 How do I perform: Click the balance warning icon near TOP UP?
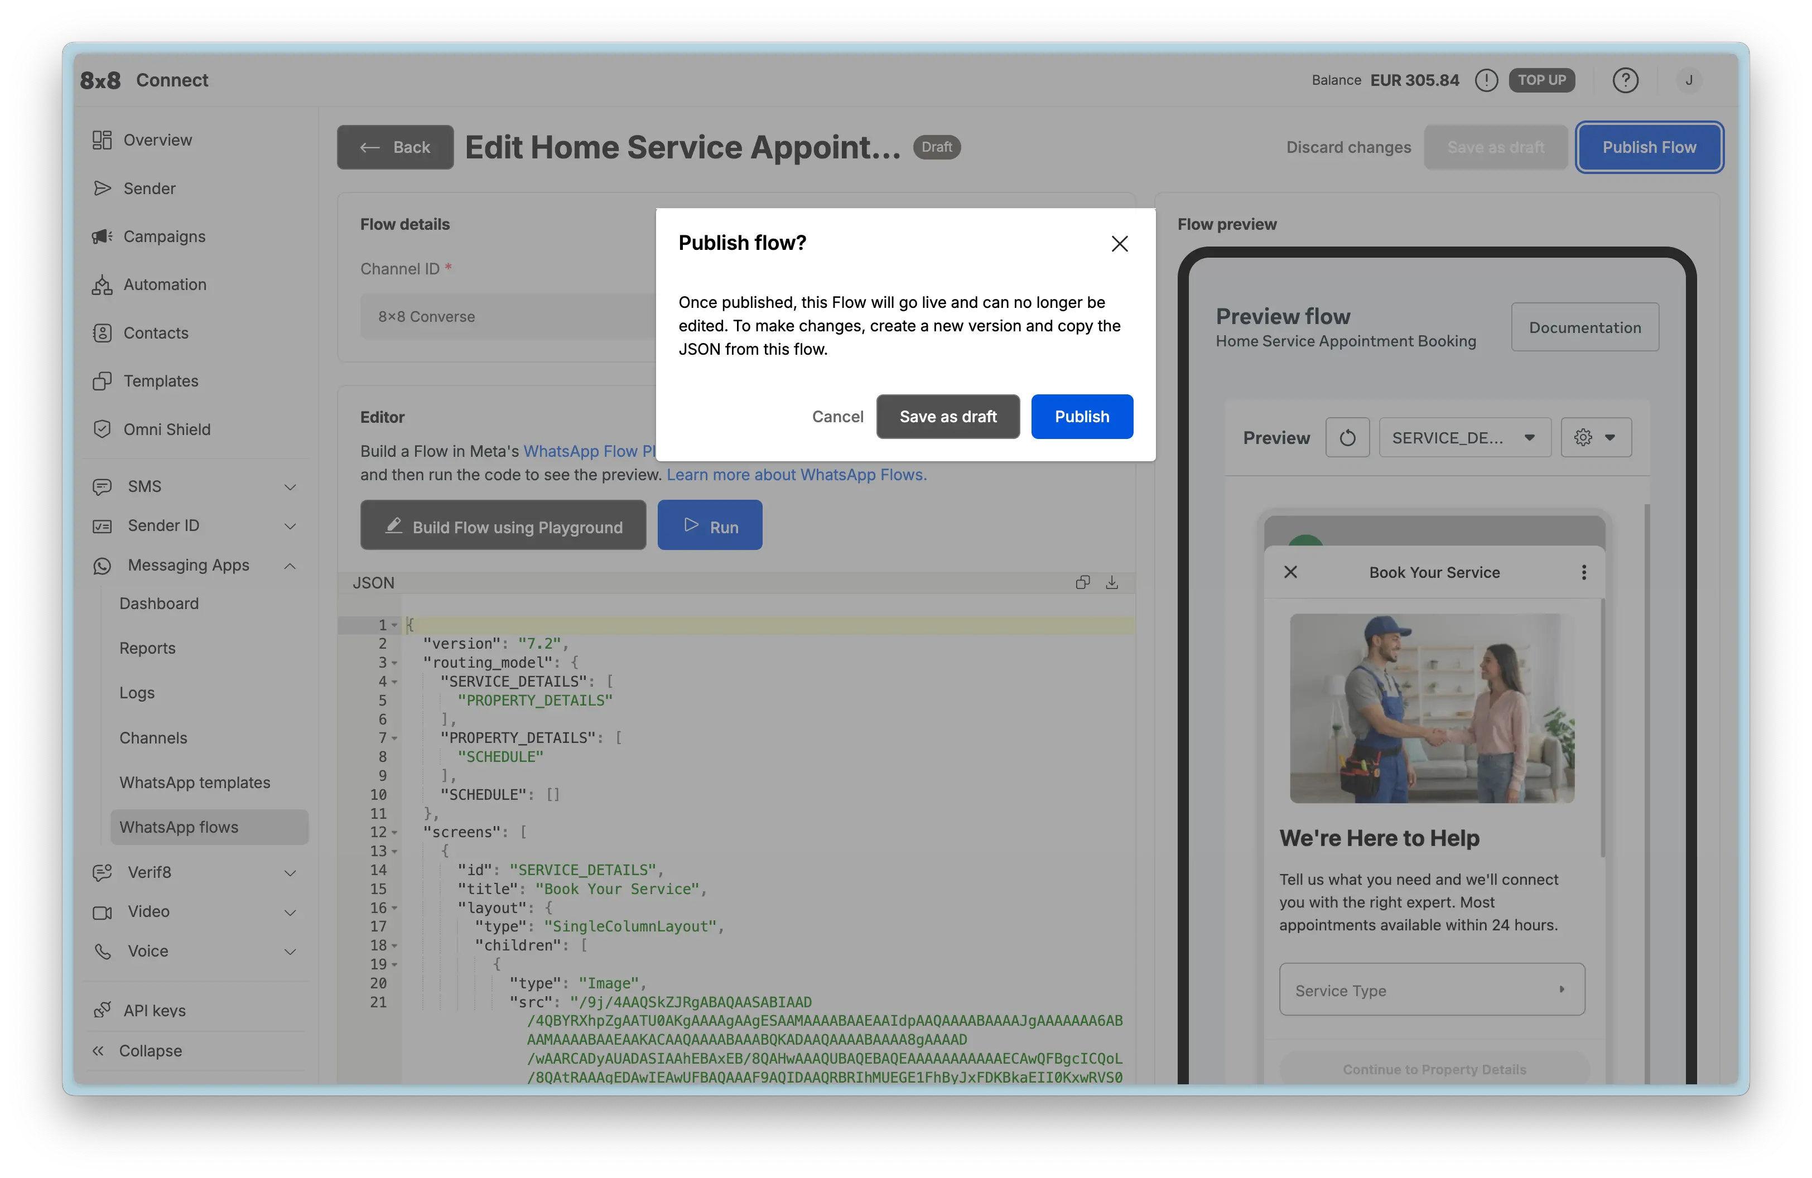click(1486, 80)
